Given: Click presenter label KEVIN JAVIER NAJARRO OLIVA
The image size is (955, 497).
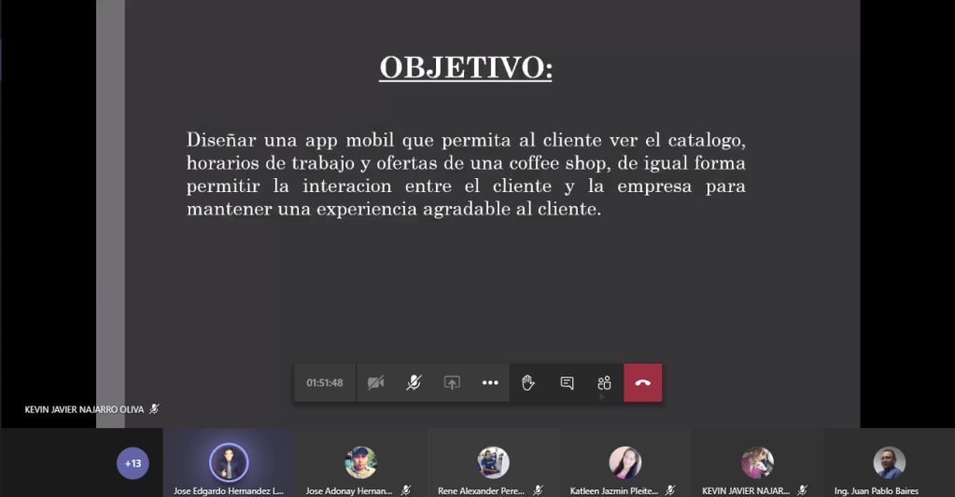Looking at the screenshot, I should (x=84, y=408).
